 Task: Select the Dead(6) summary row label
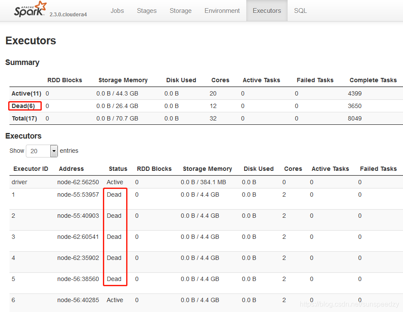pyautogui.click(x=23, y=106)
